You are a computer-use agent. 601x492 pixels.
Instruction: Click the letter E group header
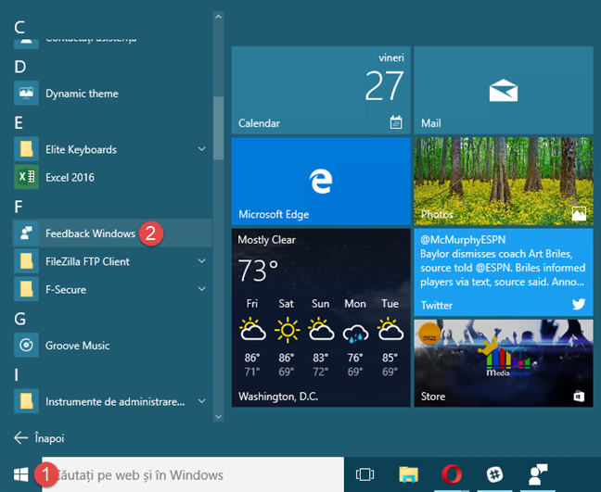coord(19,123)
